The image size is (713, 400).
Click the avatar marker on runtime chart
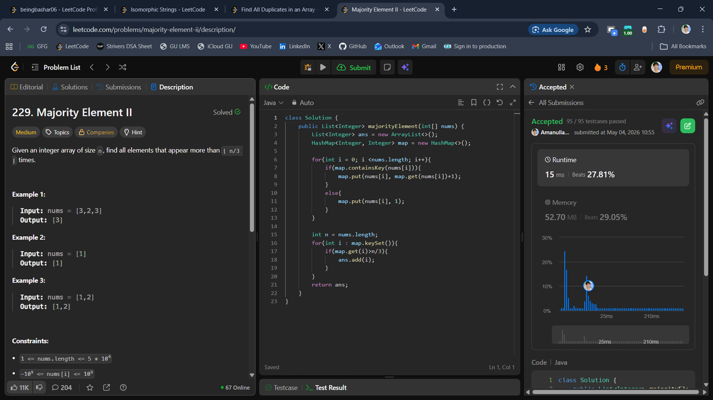coord(589,285)
